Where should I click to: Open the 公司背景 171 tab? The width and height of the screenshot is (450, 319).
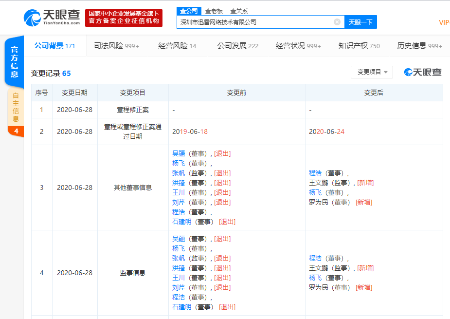click(x=55, y=46)
